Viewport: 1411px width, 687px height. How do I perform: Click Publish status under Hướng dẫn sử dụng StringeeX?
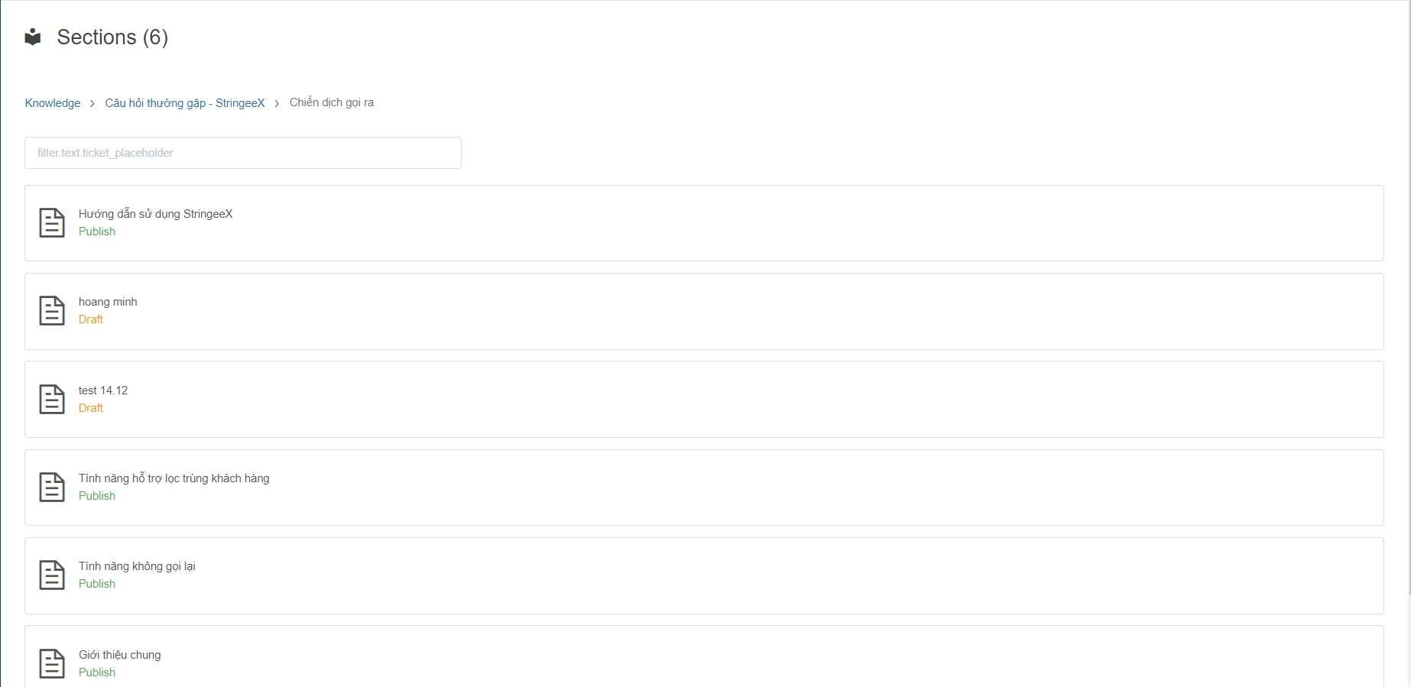pyautogui.click(x=97, y=232)
